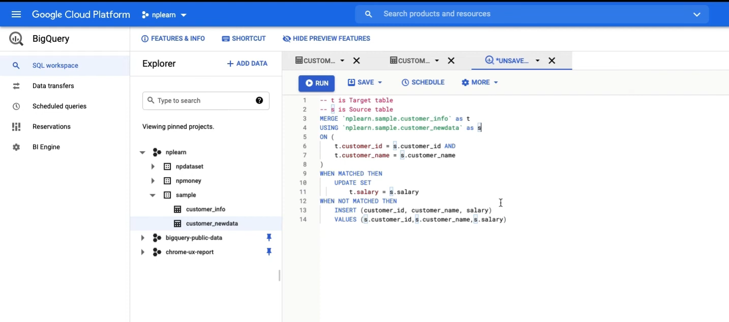Image resolution: width=729 pixels, height=322 pixels.
Task: Click SCHEDULE to schedule the query
Action: coord(423,82)
